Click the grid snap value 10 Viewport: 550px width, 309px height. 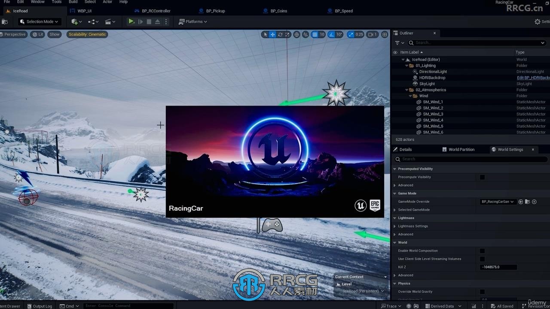(x=322, y=34)
